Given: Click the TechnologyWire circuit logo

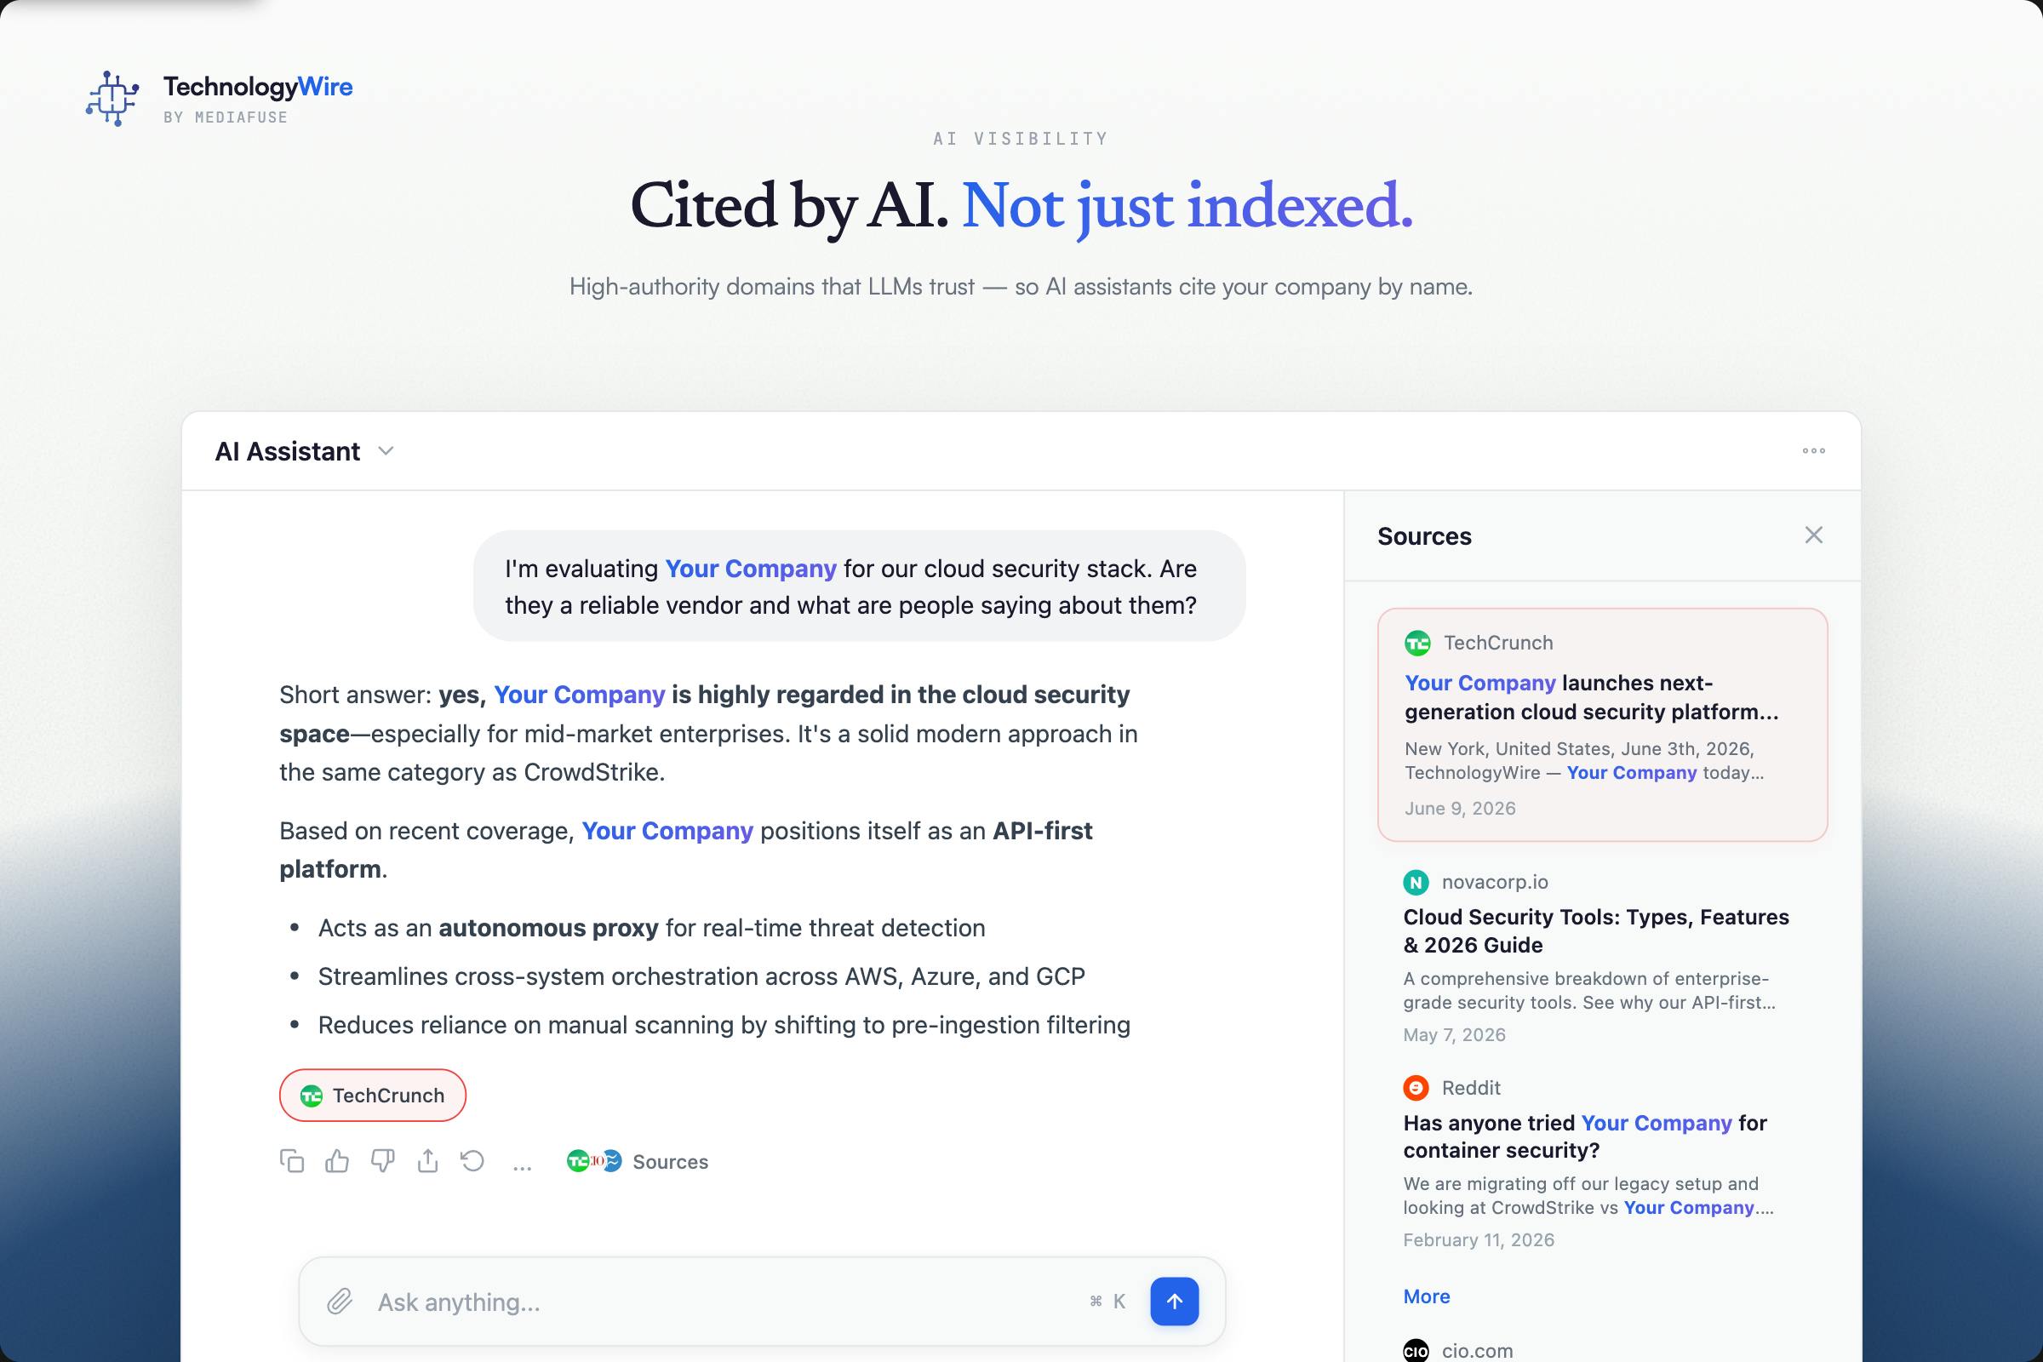Looking at the screenshot, I should click(112, 98).
